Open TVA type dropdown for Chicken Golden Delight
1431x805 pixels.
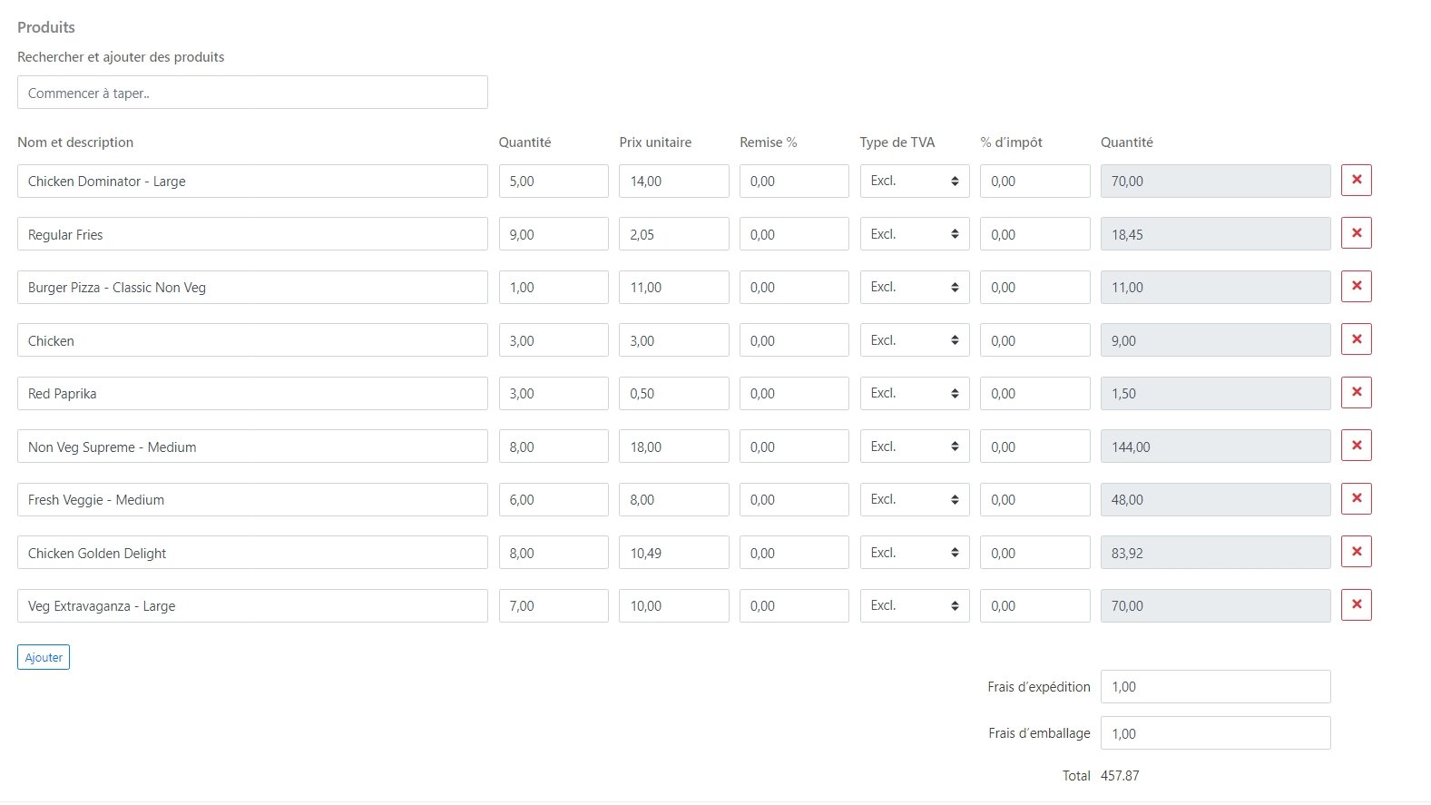914,553
